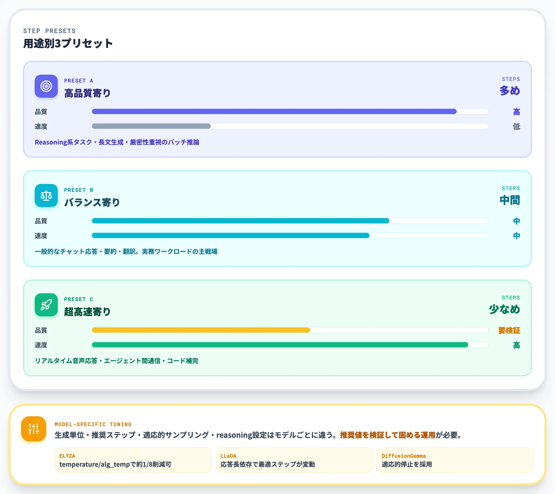Click the Preset A 品質 progress bar
The image size is (555, 494).
pos(290,111)
